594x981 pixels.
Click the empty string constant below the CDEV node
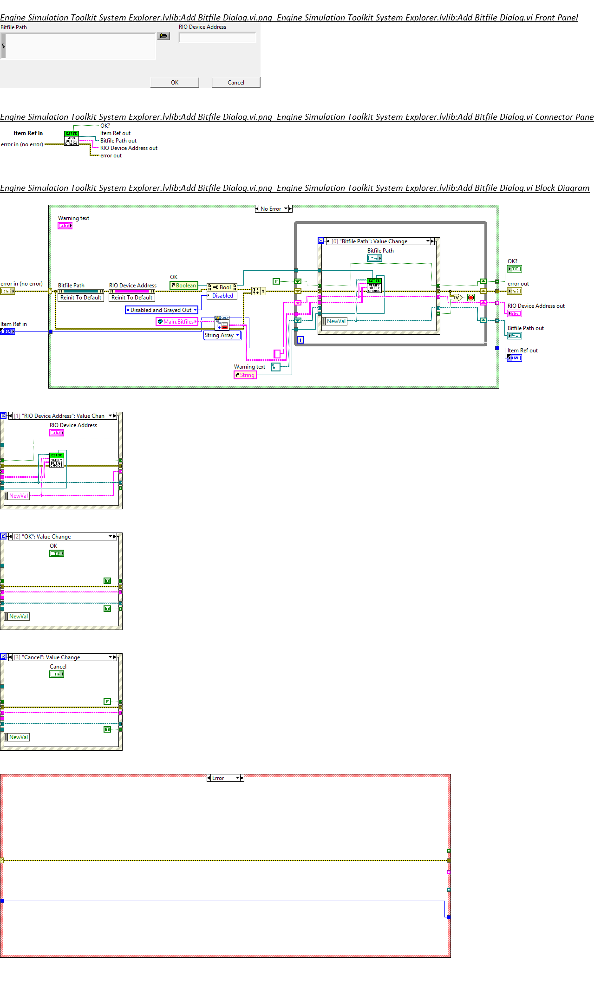tap(277, 354)
